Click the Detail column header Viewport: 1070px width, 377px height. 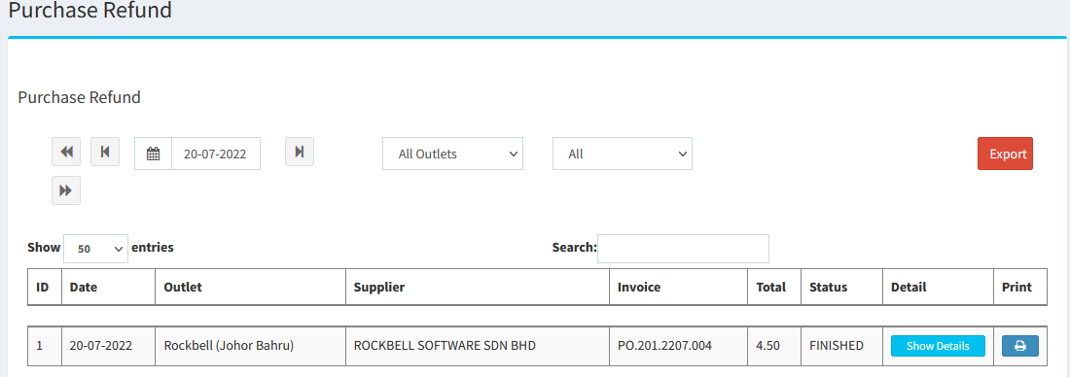939,287
